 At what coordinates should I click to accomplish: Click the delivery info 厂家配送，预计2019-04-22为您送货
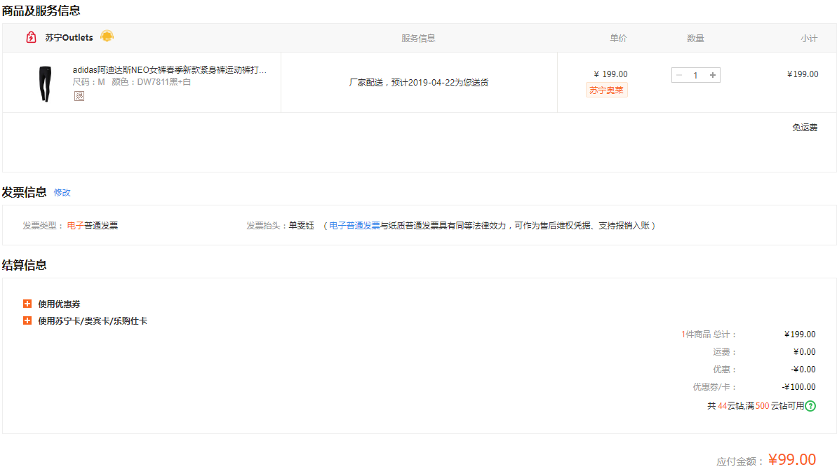(x=418, y=83)
